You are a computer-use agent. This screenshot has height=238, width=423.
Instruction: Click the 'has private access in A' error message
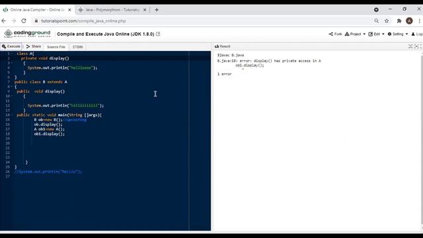coord(297,61)
